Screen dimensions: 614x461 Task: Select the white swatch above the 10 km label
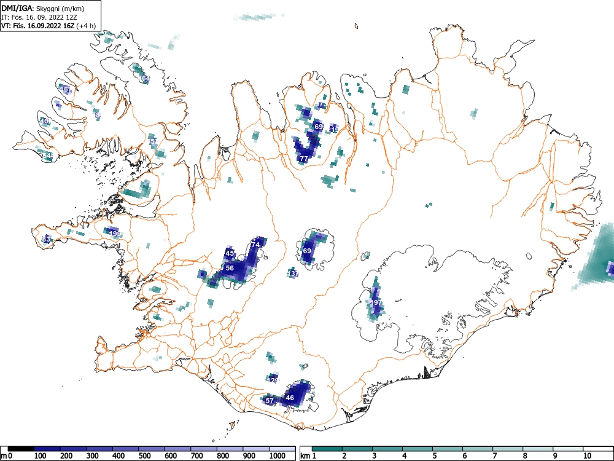click(598, 449)
